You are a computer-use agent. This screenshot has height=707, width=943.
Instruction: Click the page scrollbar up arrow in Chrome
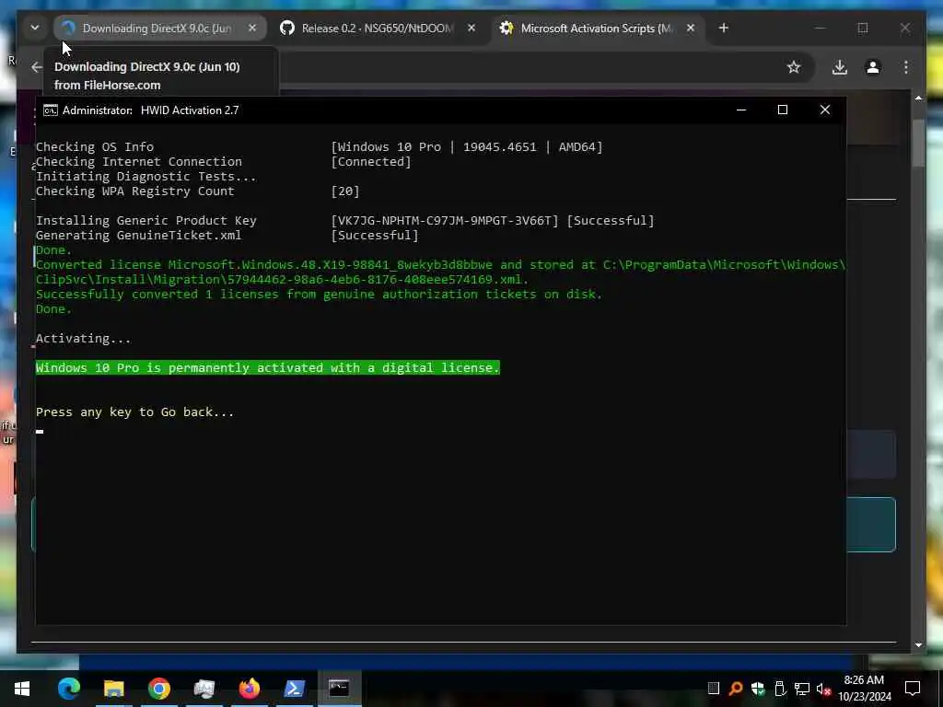[x=918, y=98]
